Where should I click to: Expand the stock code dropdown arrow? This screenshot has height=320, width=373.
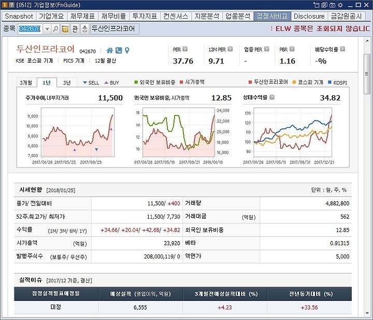47,29
